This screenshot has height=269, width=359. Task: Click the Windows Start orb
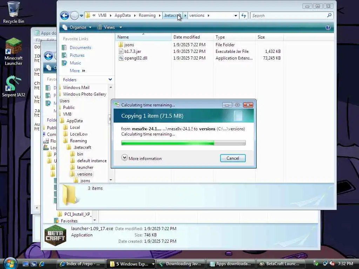[x=10, y=263]
